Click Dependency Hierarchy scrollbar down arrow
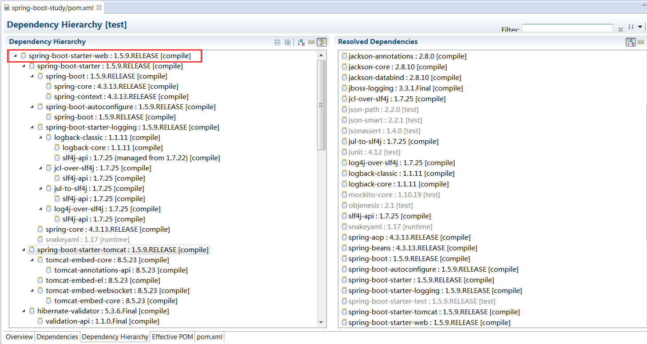Viewport: 647px width, 344px height. click(322, 323)
